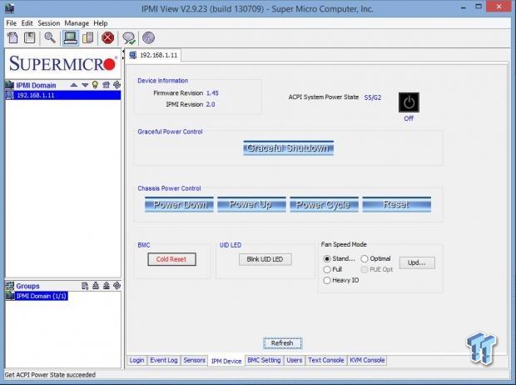Click the IPMI revision value 2.0
516x385 pixels.
click(211, 104)
